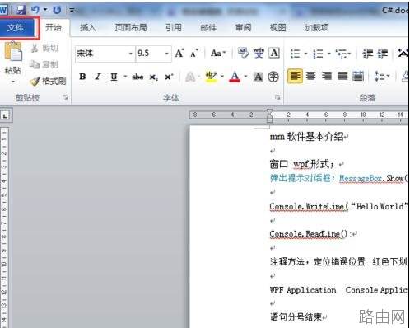Click the Console.WriteLine line in the document
Viewport: 410px width, 328px height.
(338, 206)
